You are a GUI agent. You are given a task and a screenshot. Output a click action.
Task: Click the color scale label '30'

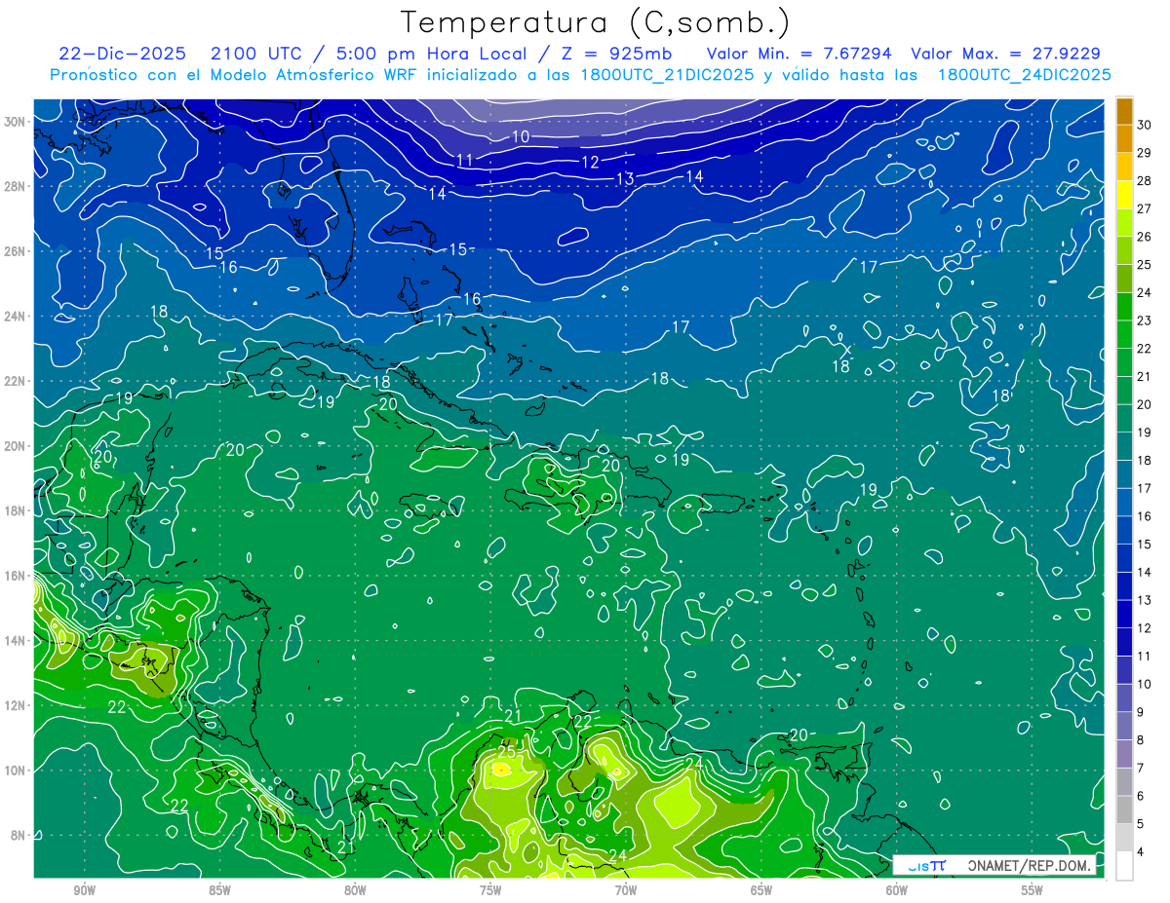coord(1145,125)
